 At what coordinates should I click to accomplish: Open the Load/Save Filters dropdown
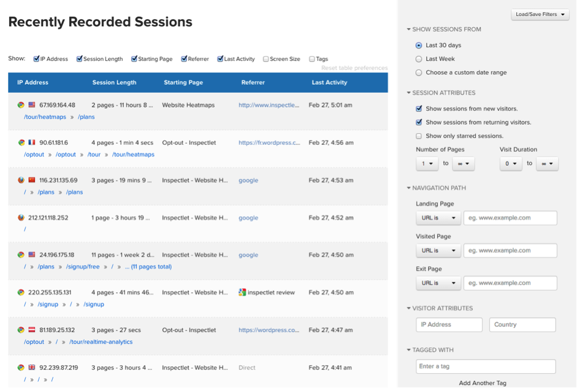click(x=540, y=15)
